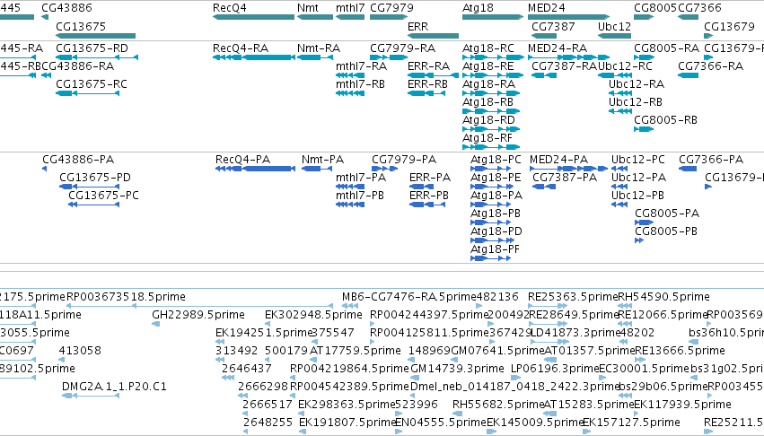Click the CG7387 gene label

pos(553,26)
